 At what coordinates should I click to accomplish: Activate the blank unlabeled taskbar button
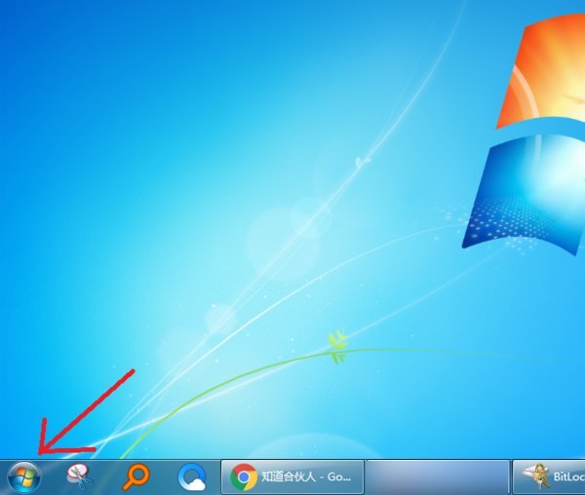[x=437, y=476]
